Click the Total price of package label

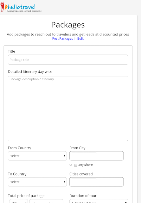pyautogui.click(x=26, y=196)
